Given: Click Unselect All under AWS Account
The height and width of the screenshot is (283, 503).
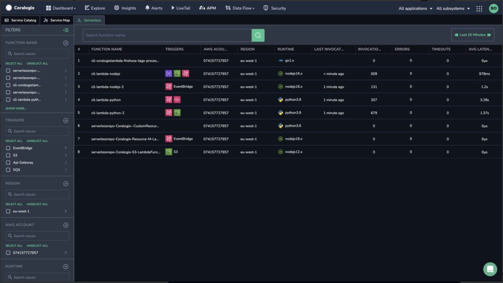Looking at the screenshot, I should (x=37, y=246).
